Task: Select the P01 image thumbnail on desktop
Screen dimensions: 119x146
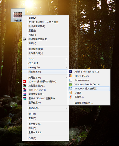Action: 18,15
